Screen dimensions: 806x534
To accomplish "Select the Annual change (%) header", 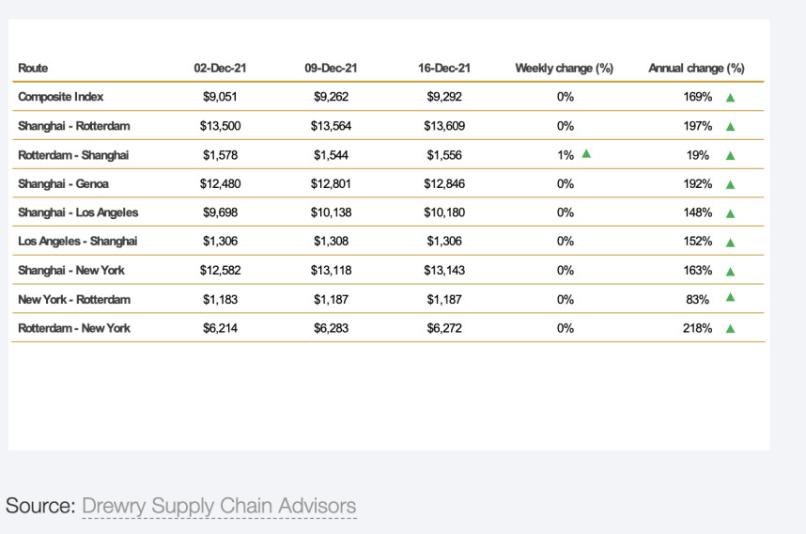I will click(x=696, y=68).
